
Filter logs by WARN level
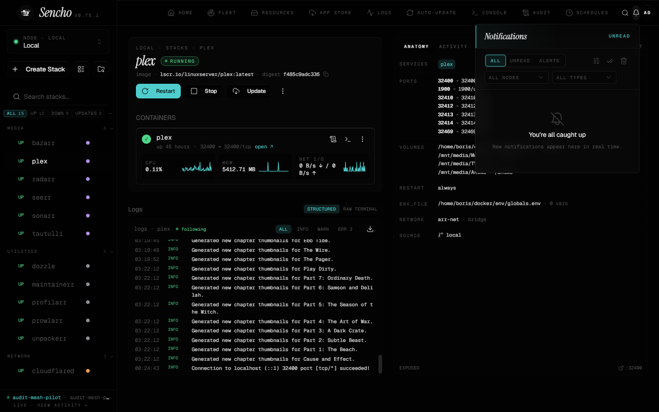[x=323, y=229]
